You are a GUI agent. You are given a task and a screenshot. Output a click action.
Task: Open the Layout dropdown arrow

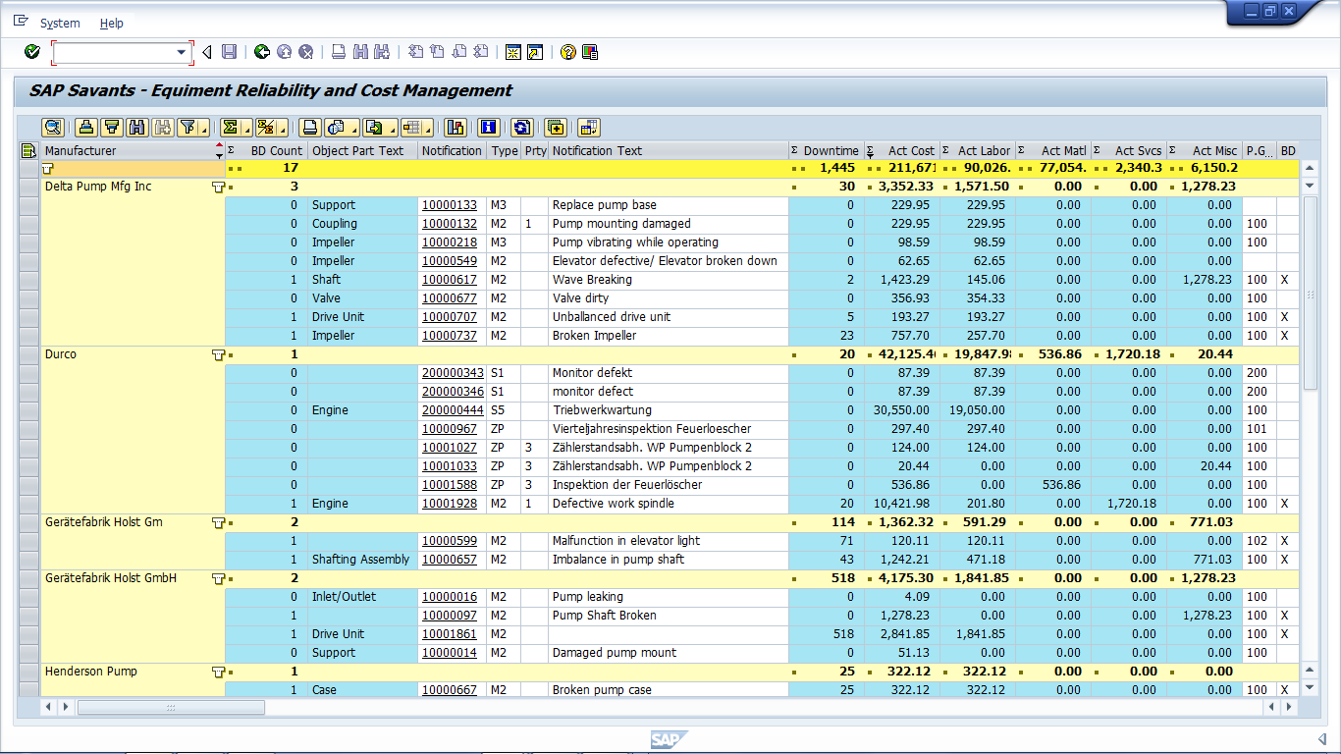coord(428,128)
